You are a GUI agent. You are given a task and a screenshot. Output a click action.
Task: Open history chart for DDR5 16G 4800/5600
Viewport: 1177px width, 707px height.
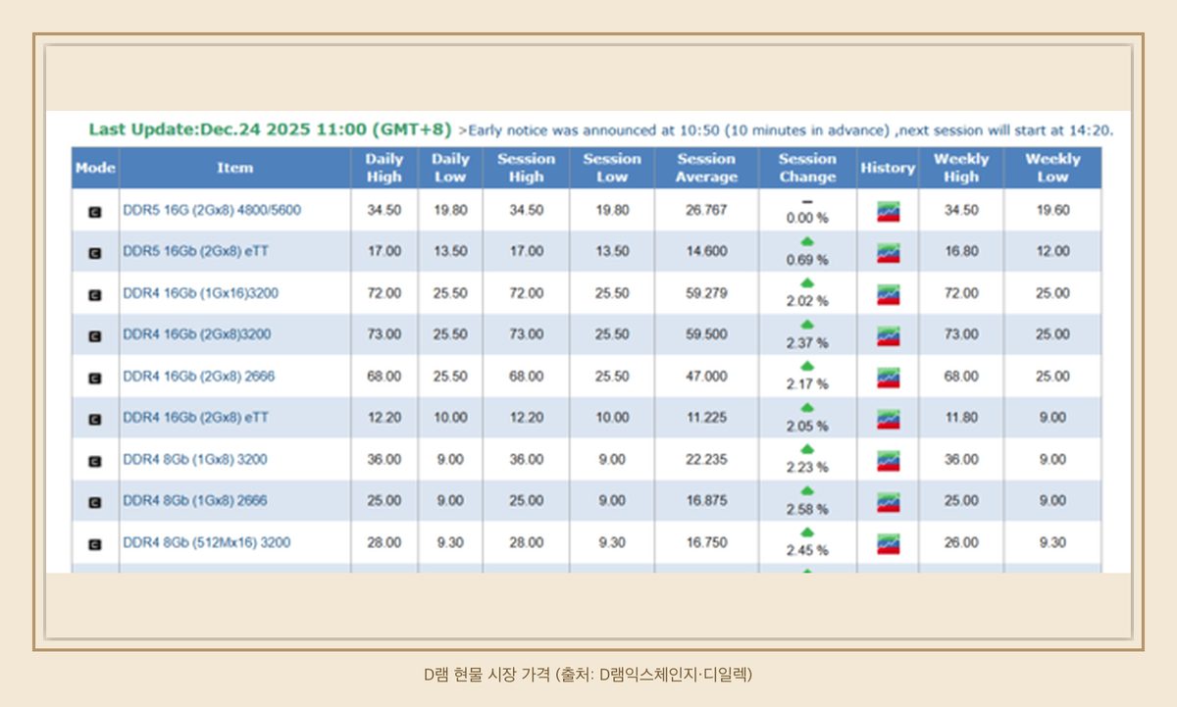(x=888, y=211)
